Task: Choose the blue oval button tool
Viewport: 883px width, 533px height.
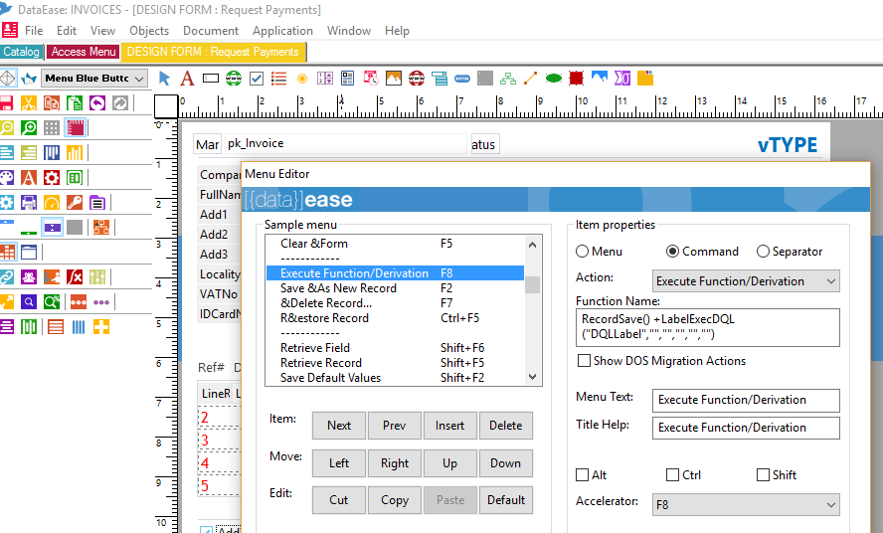Action: (x=462, y=79)
